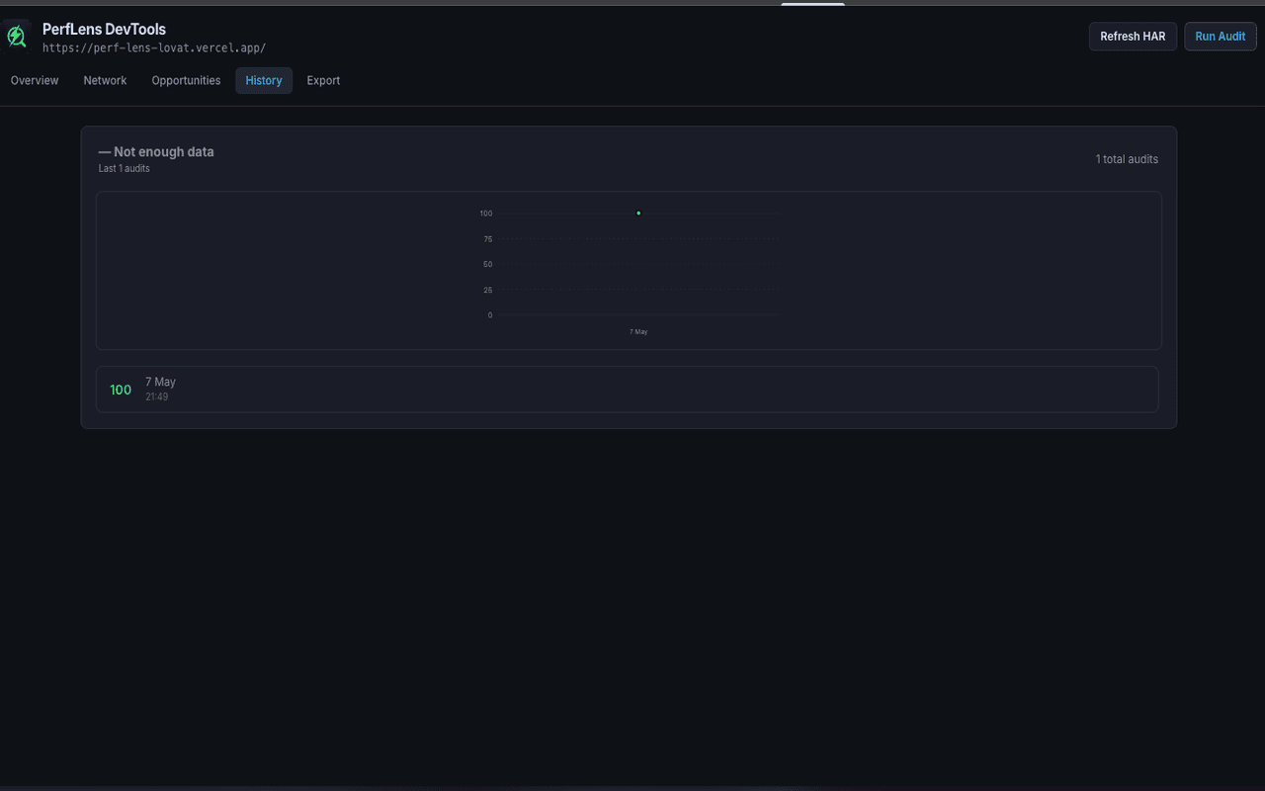The height and width of the screenshot is (791, 1265).
Task: Click the 21:49 audit time
Action: point(156,396)
